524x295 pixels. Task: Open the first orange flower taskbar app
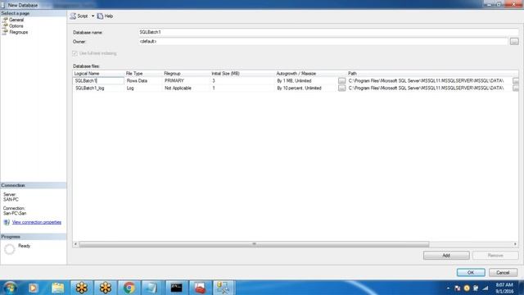coord(82,288)
